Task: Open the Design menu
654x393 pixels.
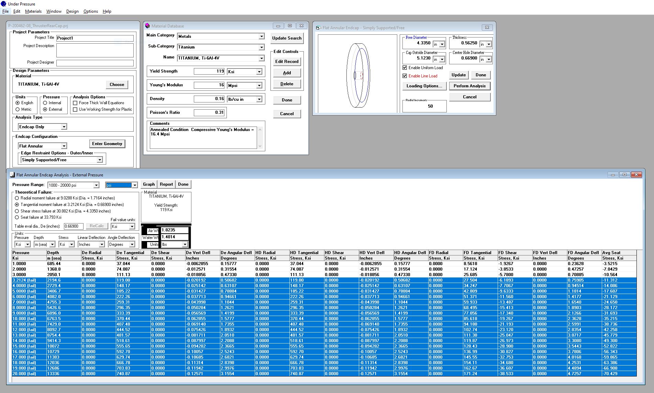Action: coord(73,11)
